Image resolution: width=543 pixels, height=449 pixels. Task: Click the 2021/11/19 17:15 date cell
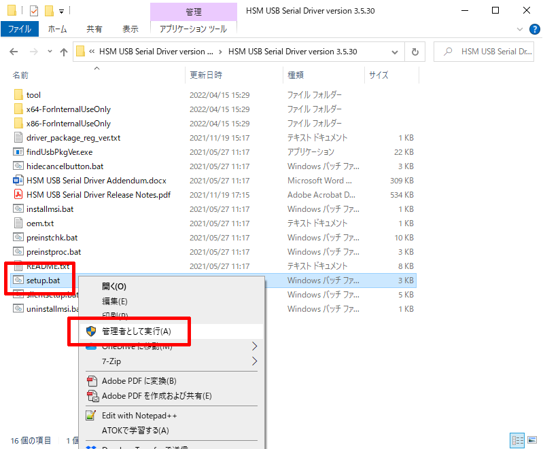(220, 194)
